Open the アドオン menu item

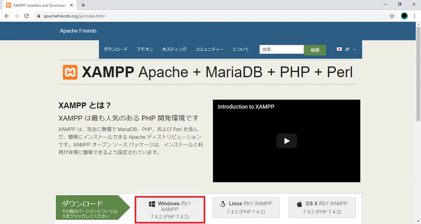[145, 49]
